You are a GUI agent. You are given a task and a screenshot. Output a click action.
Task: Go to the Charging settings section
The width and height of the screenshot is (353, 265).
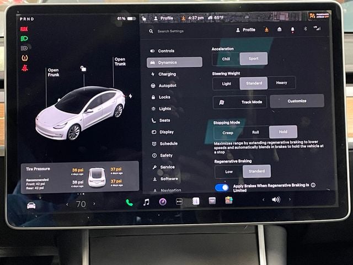coord(167,74)
